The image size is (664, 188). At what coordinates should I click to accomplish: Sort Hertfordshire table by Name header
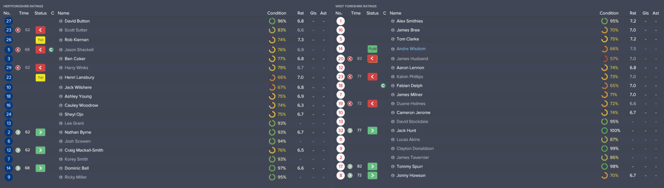click(x=64, y=13)
